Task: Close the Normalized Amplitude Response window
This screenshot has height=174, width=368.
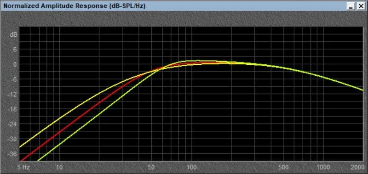Action: tap(360, 6)
